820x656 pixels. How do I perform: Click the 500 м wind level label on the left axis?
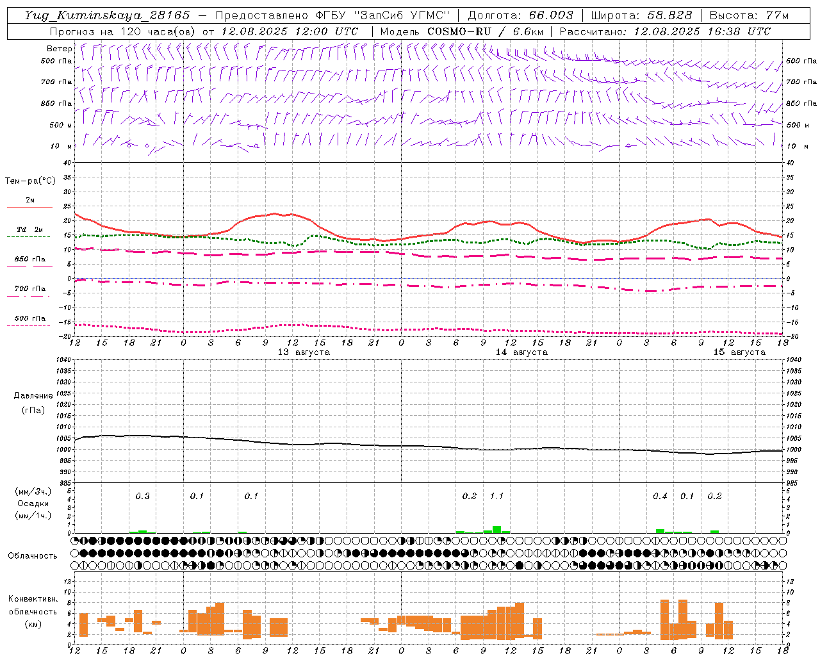click(x=60, y=125)
